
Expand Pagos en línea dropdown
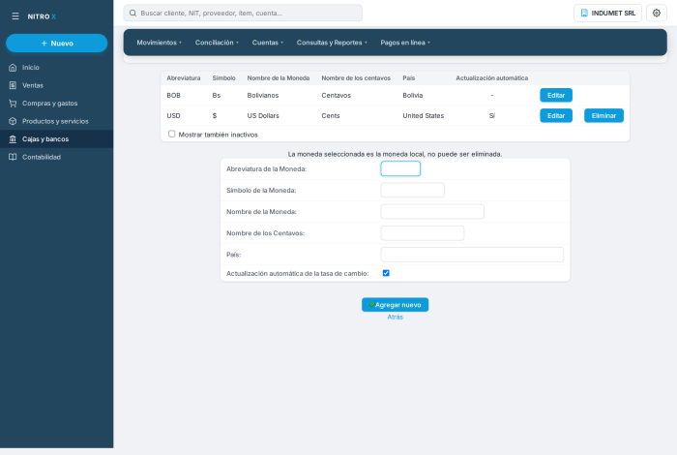(405, 43)
